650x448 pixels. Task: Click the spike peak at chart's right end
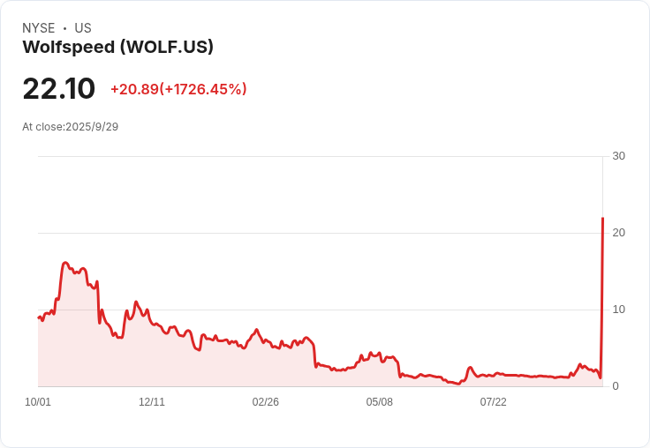pos(602,218)
